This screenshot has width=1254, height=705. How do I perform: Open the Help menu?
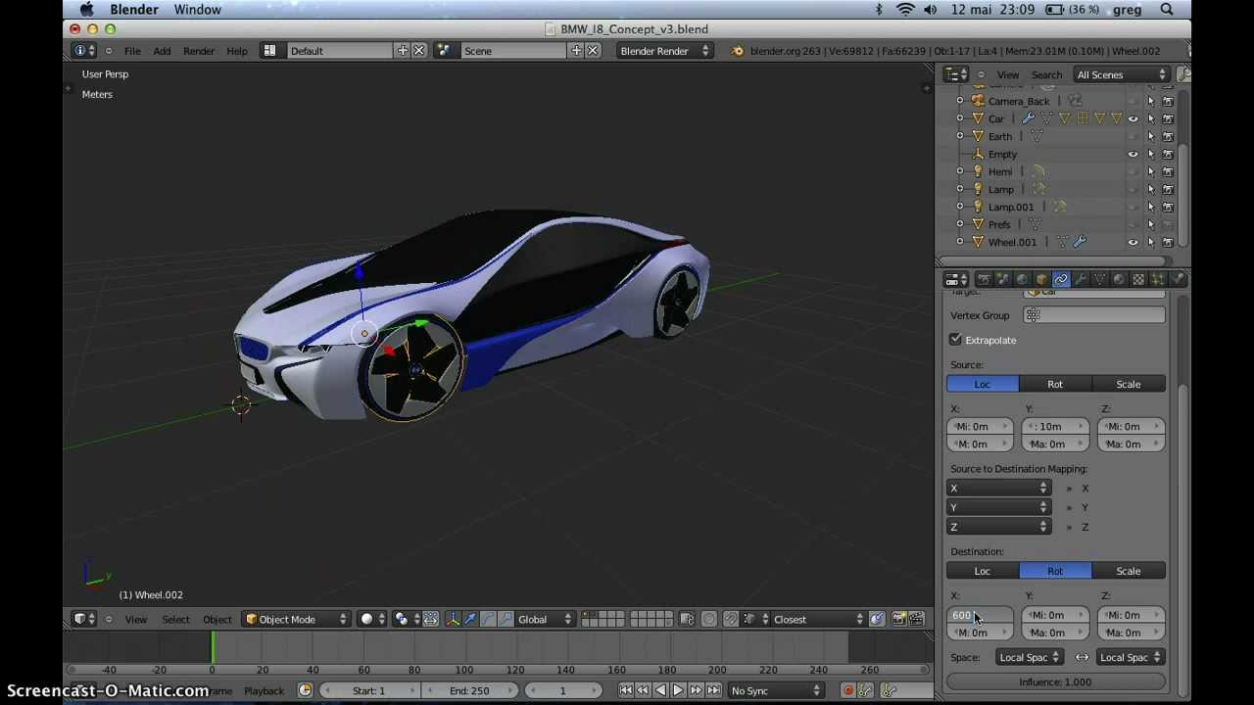coord(237,51)
